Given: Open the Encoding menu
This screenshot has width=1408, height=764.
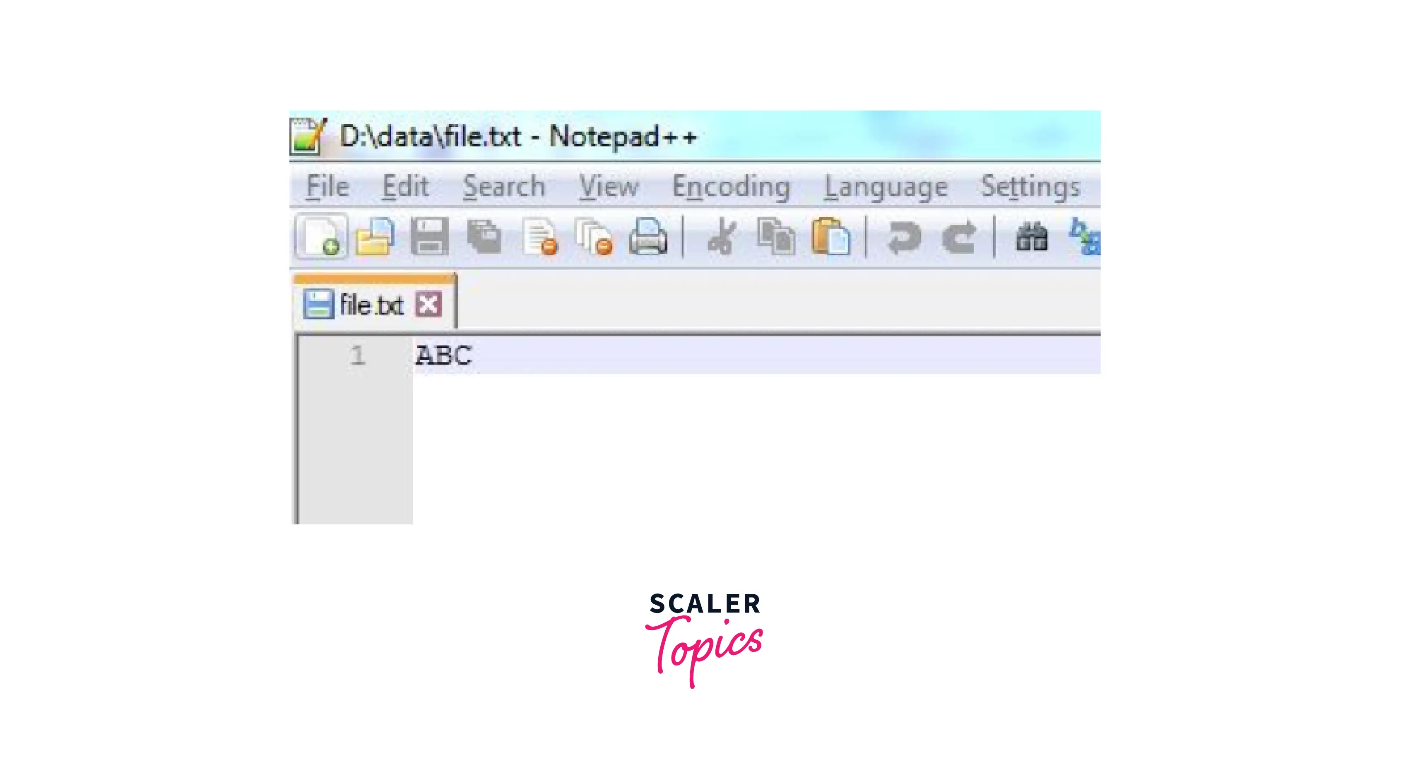Looking at the screenshot, I should pyautogui.click(x=732, y=187).
